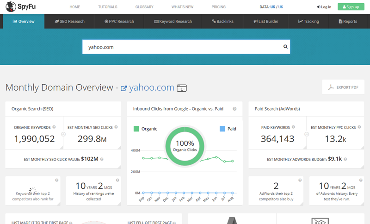Click help icon next to Adwords Budget
This screenshot has width=370, height=224.
point(345,159)
